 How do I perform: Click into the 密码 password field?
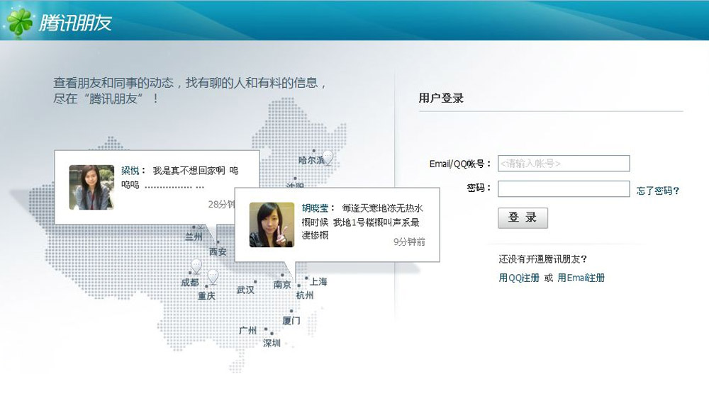564,189
